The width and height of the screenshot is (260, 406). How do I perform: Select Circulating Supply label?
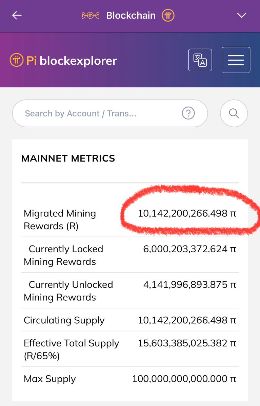[x=64, y=321]
